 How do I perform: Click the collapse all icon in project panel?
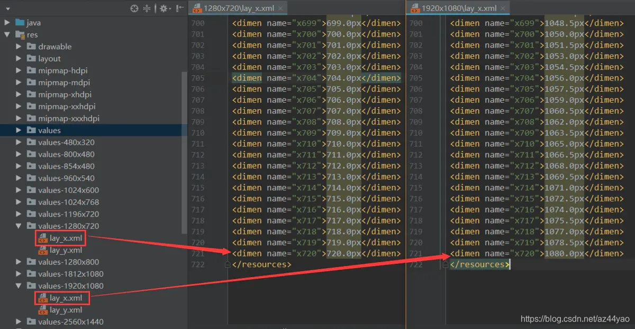147,8
